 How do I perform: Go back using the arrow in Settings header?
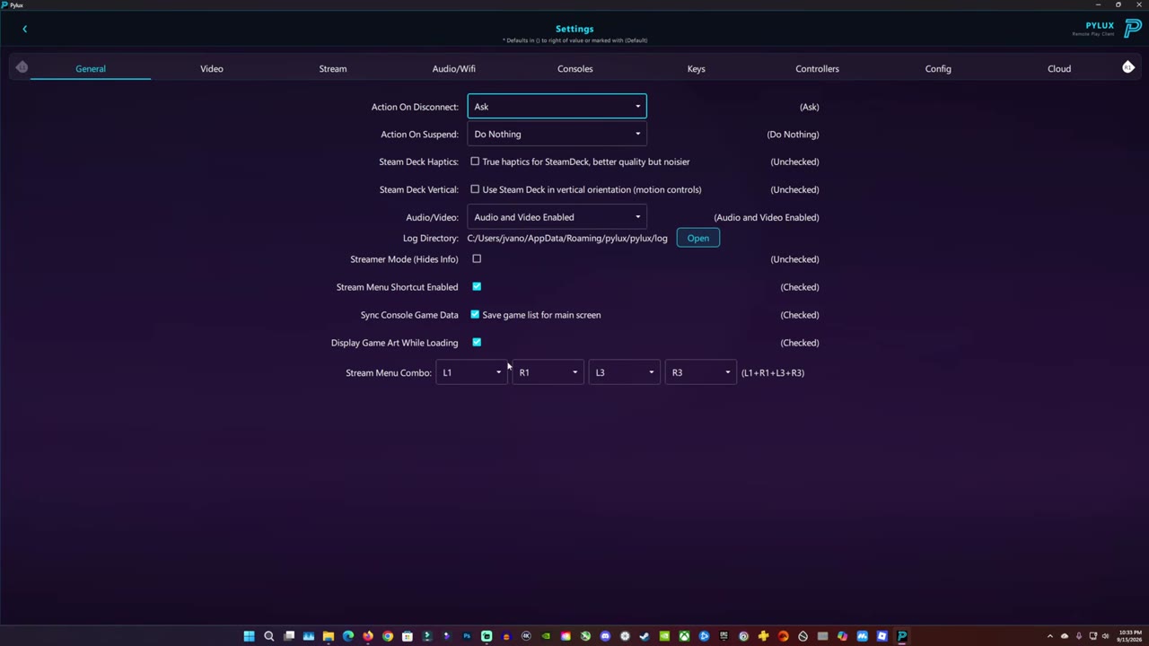click(24, 29)
